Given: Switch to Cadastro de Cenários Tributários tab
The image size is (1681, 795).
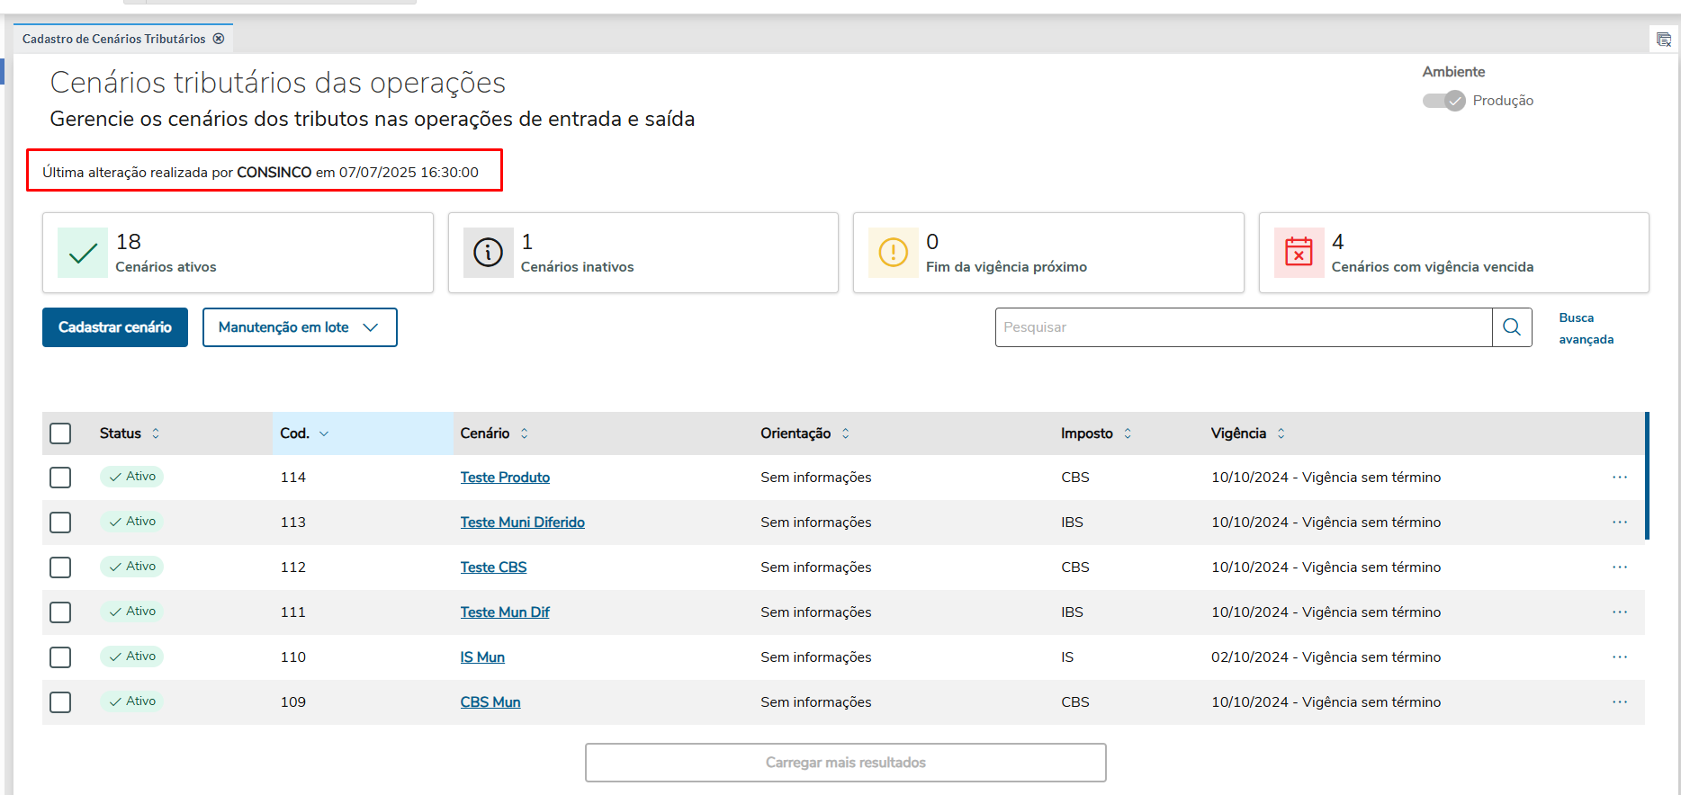Looking at the screenshot, I should coord(114,39).
